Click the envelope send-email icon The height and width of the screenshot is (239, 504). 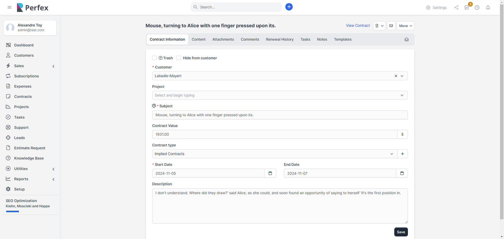(391, 26)
